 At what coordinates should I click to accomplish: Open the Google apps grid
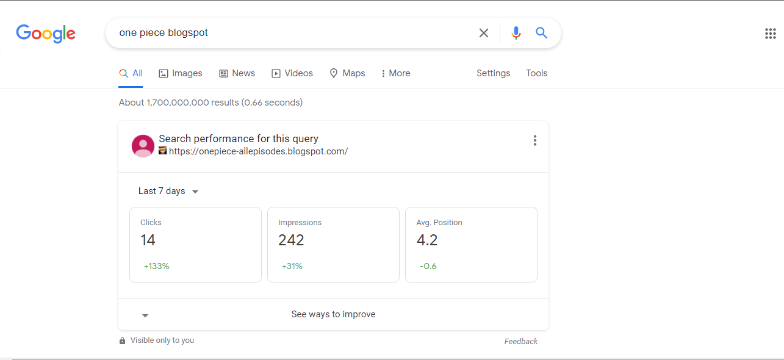[x=770, y=34]
